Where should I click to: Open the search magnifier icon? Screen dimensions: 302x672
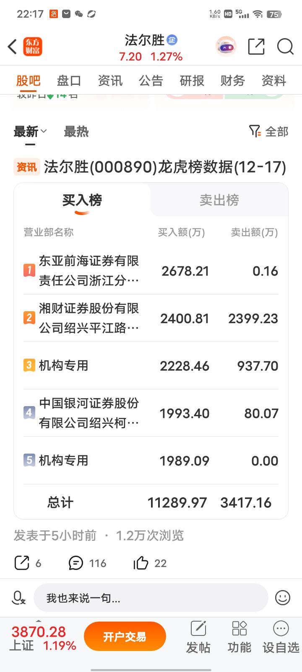[x=285, y=47]
